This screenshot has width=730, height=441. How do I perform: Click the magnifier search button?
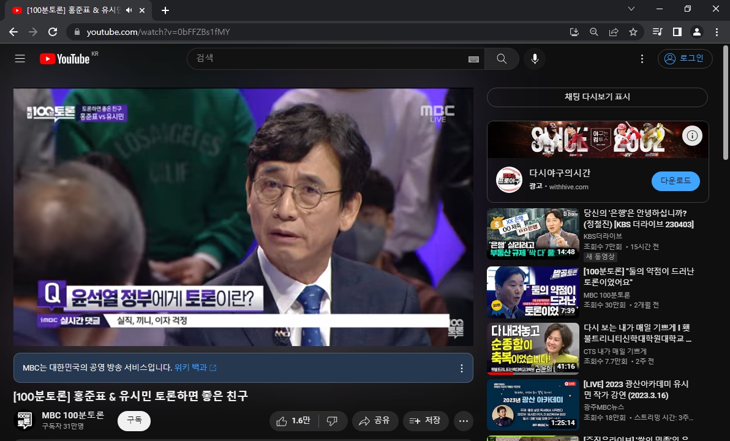(502, 59)
